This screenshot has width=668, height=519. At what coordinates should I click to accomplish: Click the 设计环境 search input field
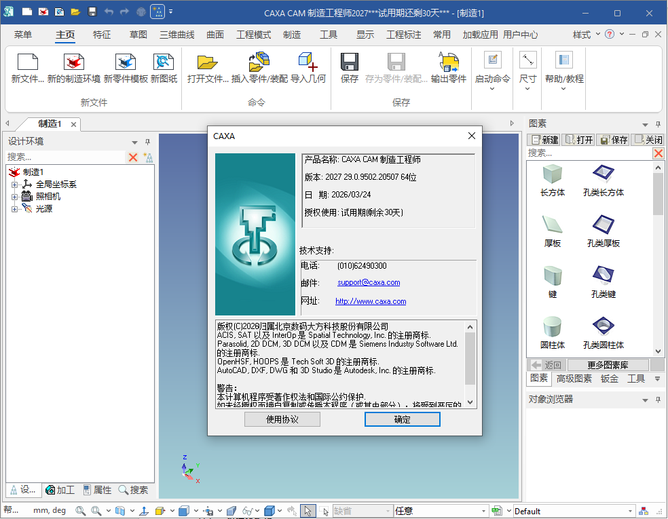[x=66, y=157]
